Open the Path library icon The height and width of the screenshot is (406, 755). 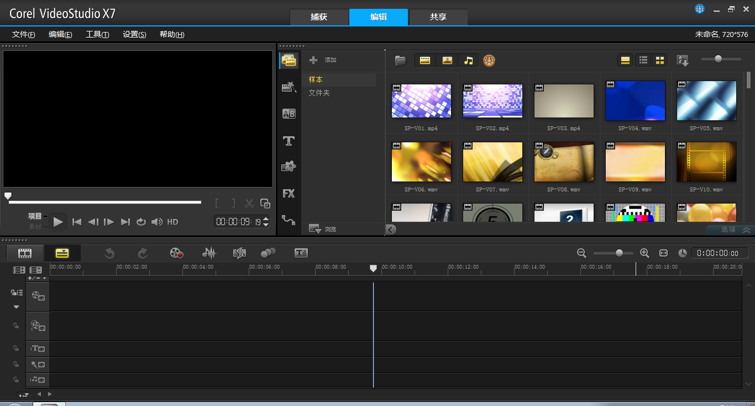click(289, 220)
